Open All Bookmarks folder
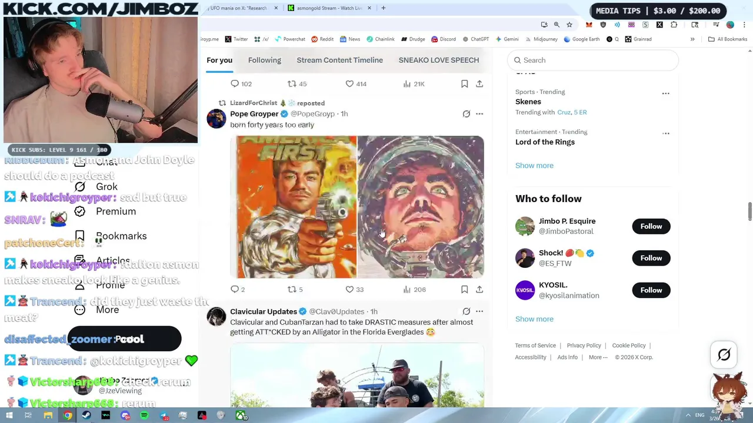This screenshot has height=423, width=753. coord(727,39)
